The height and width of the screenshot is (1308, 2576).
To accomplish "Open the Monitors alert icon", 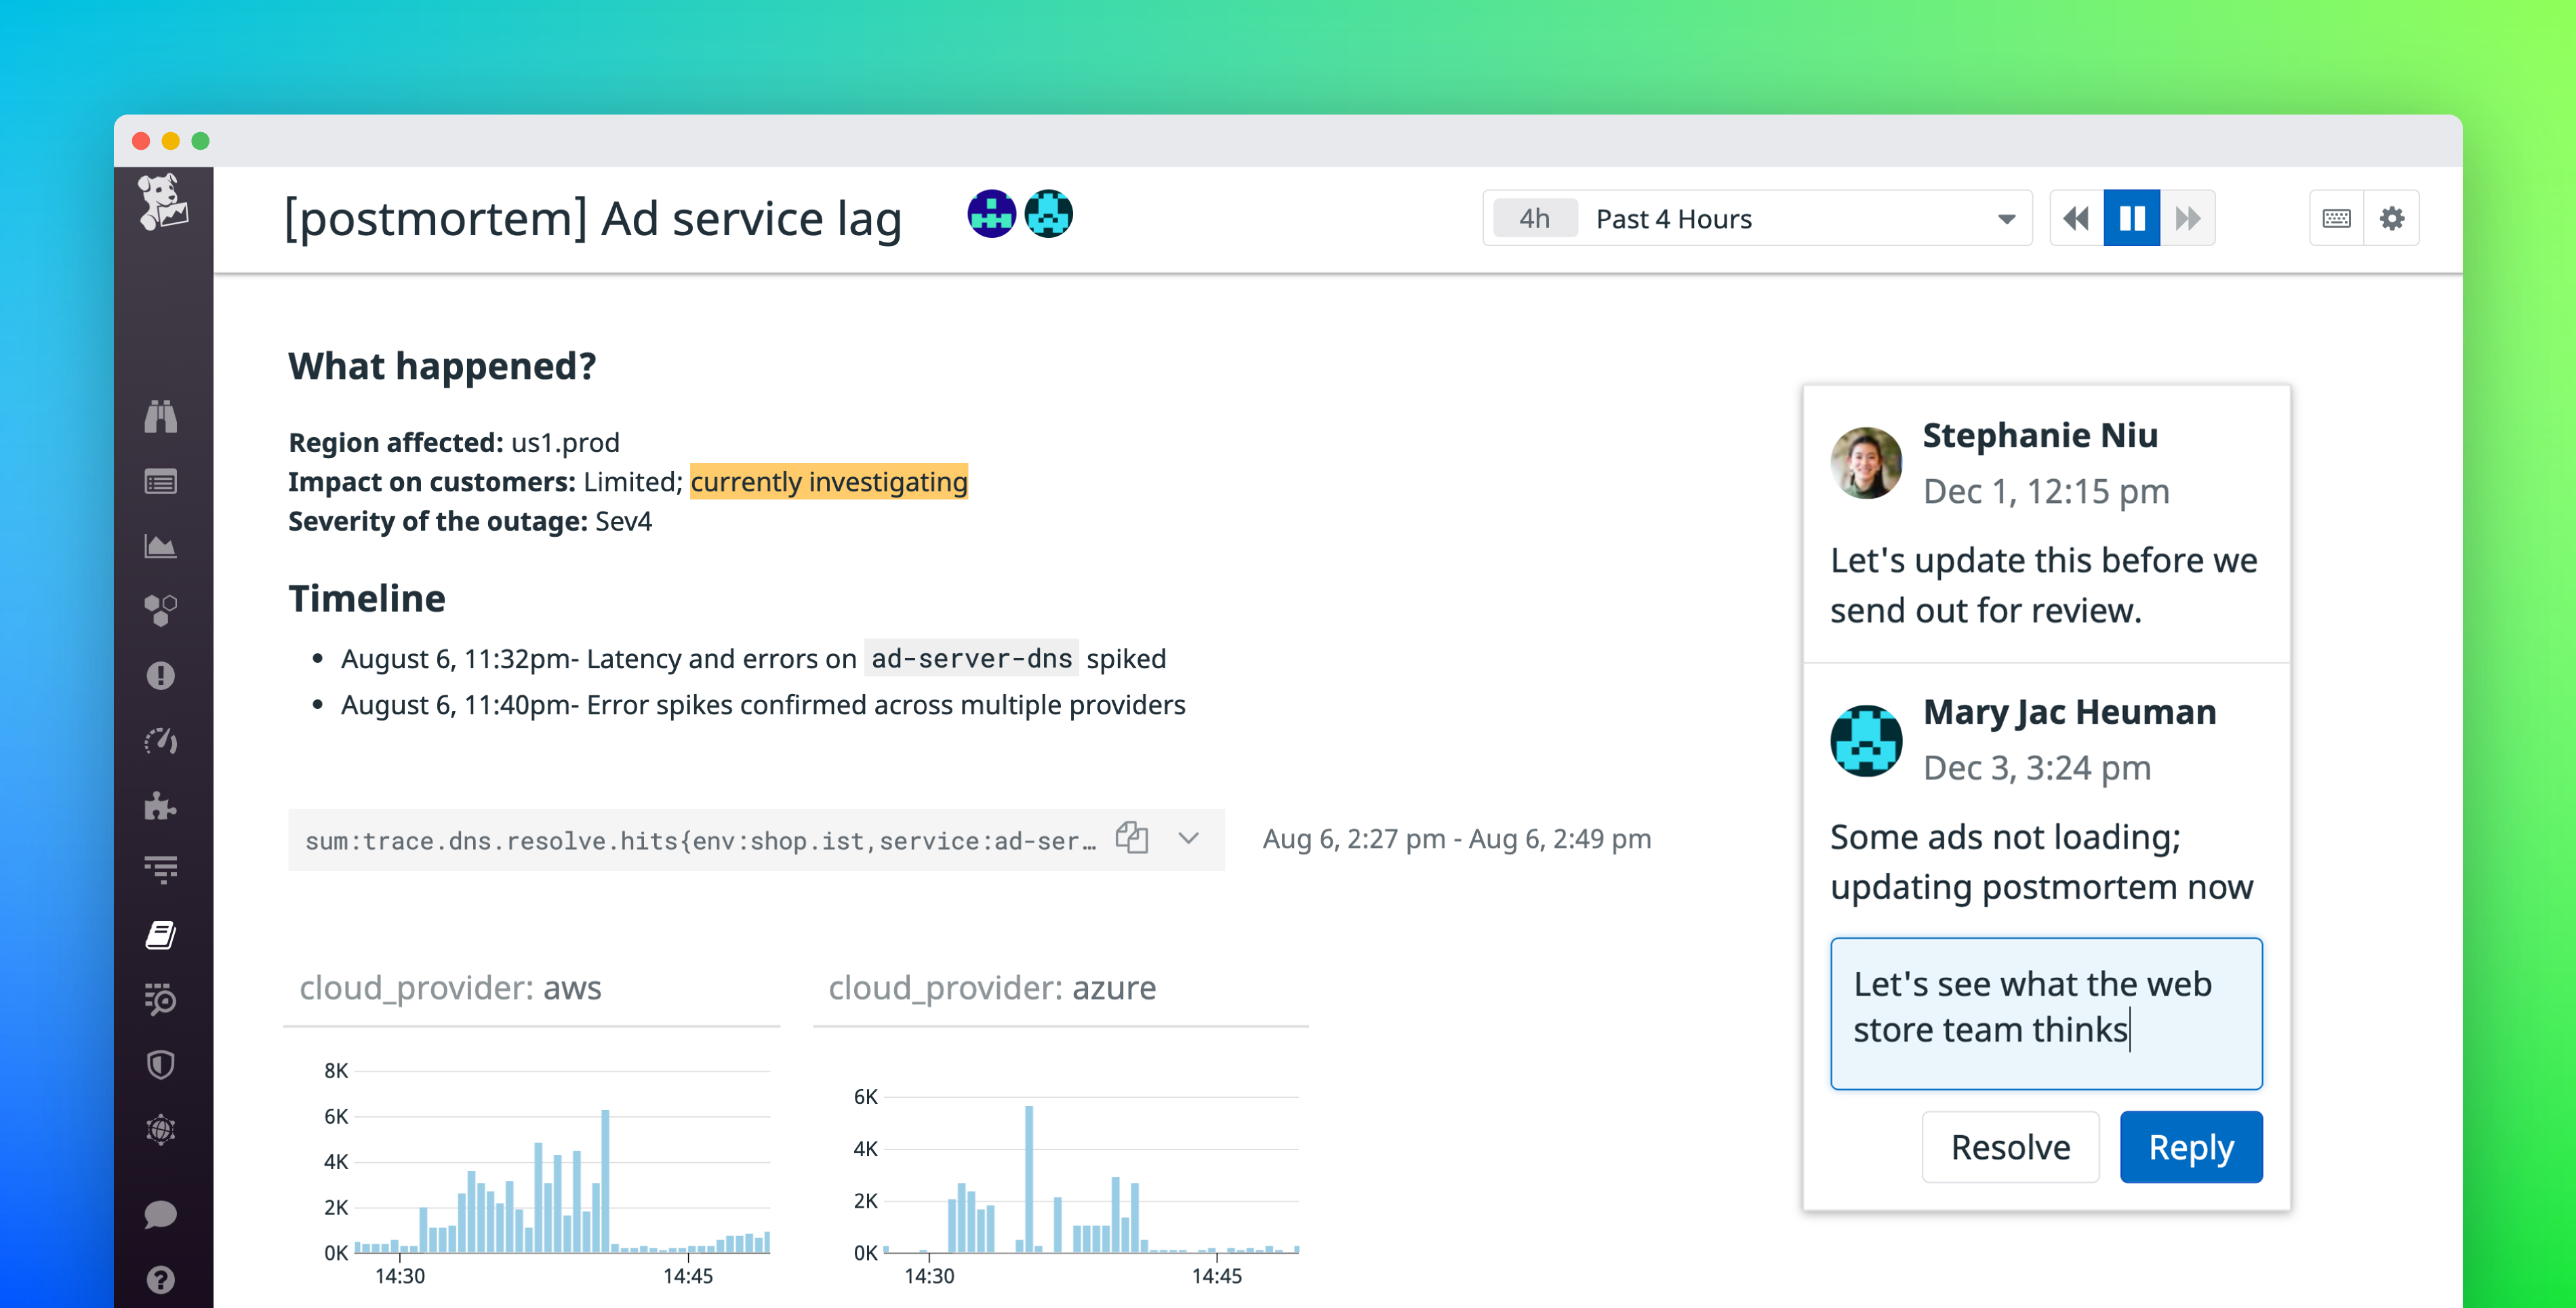I will click(162, 676).
